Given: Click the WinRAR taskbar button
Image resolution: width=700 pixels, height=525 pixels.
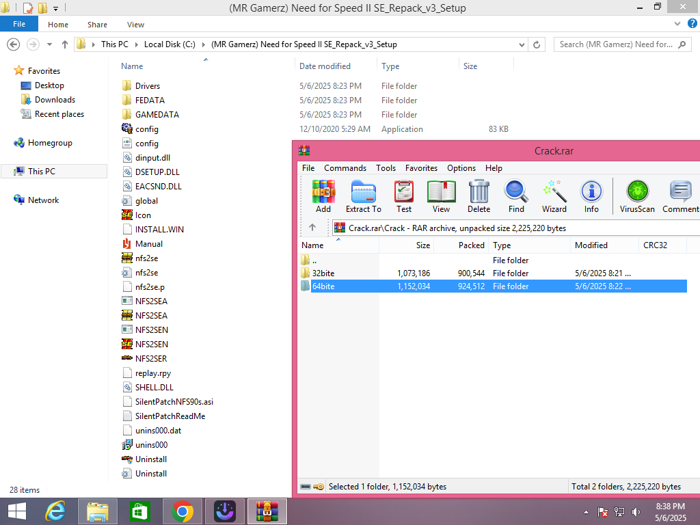Looking at the screenshot, I should (267, 511).
